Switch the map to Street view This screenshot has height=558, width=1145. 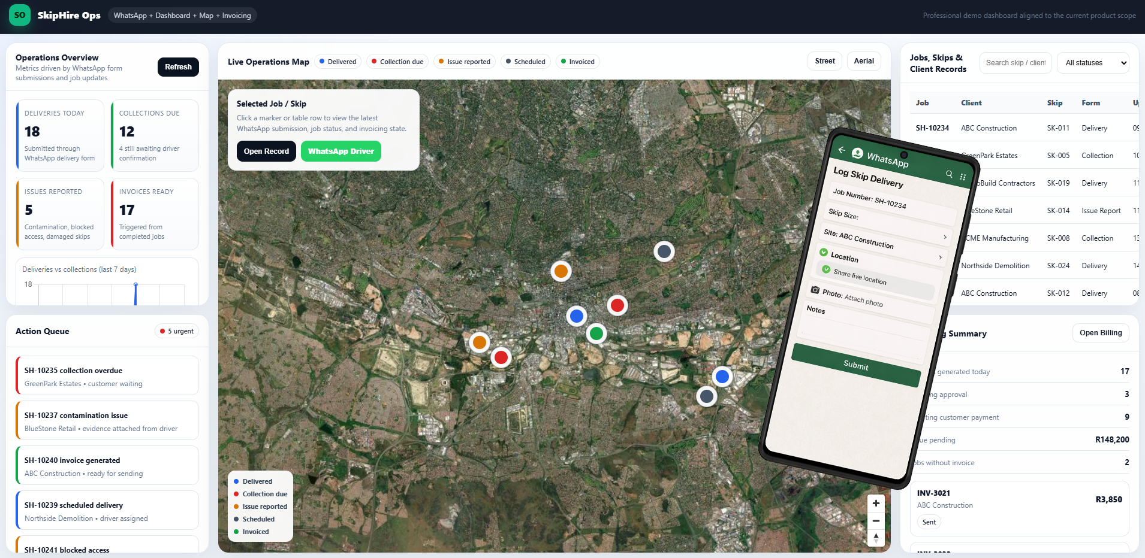pos(824,61)
